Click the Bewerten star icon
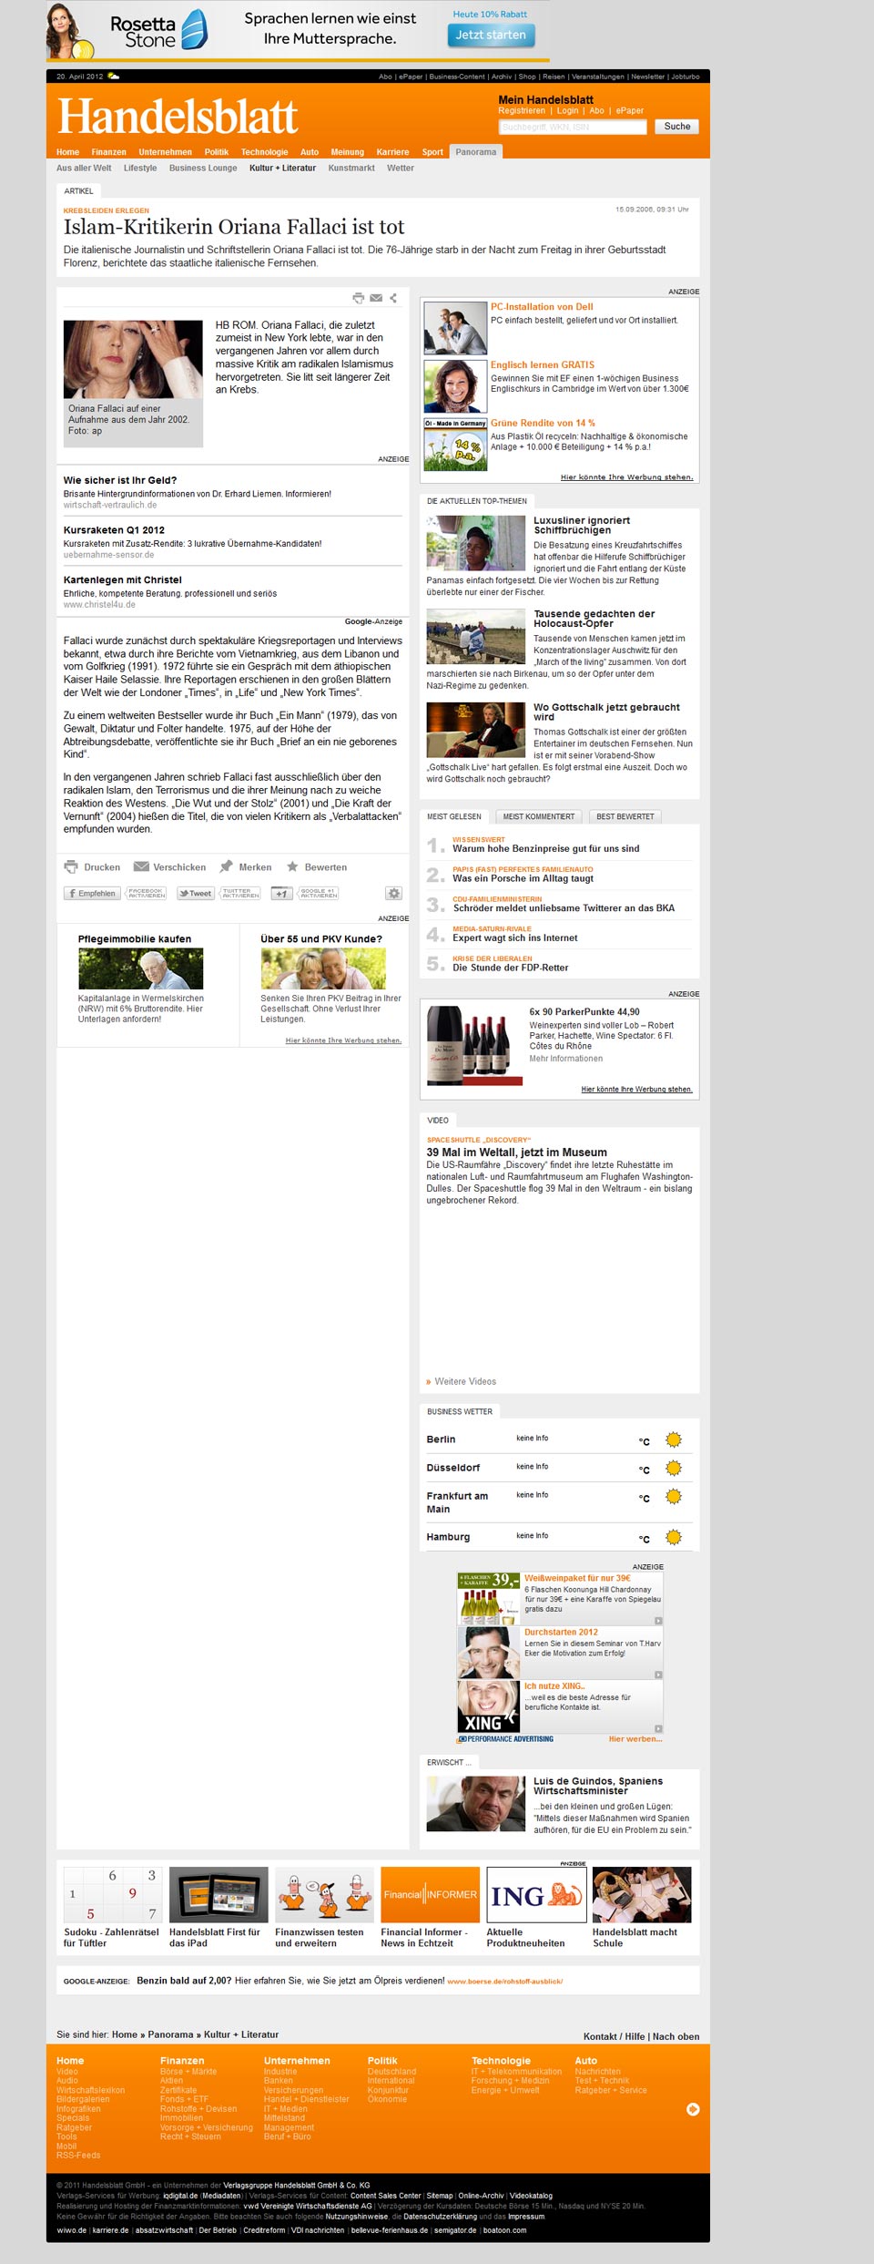This screenshot has height=2264, width=874. click(x=292, y=866)
